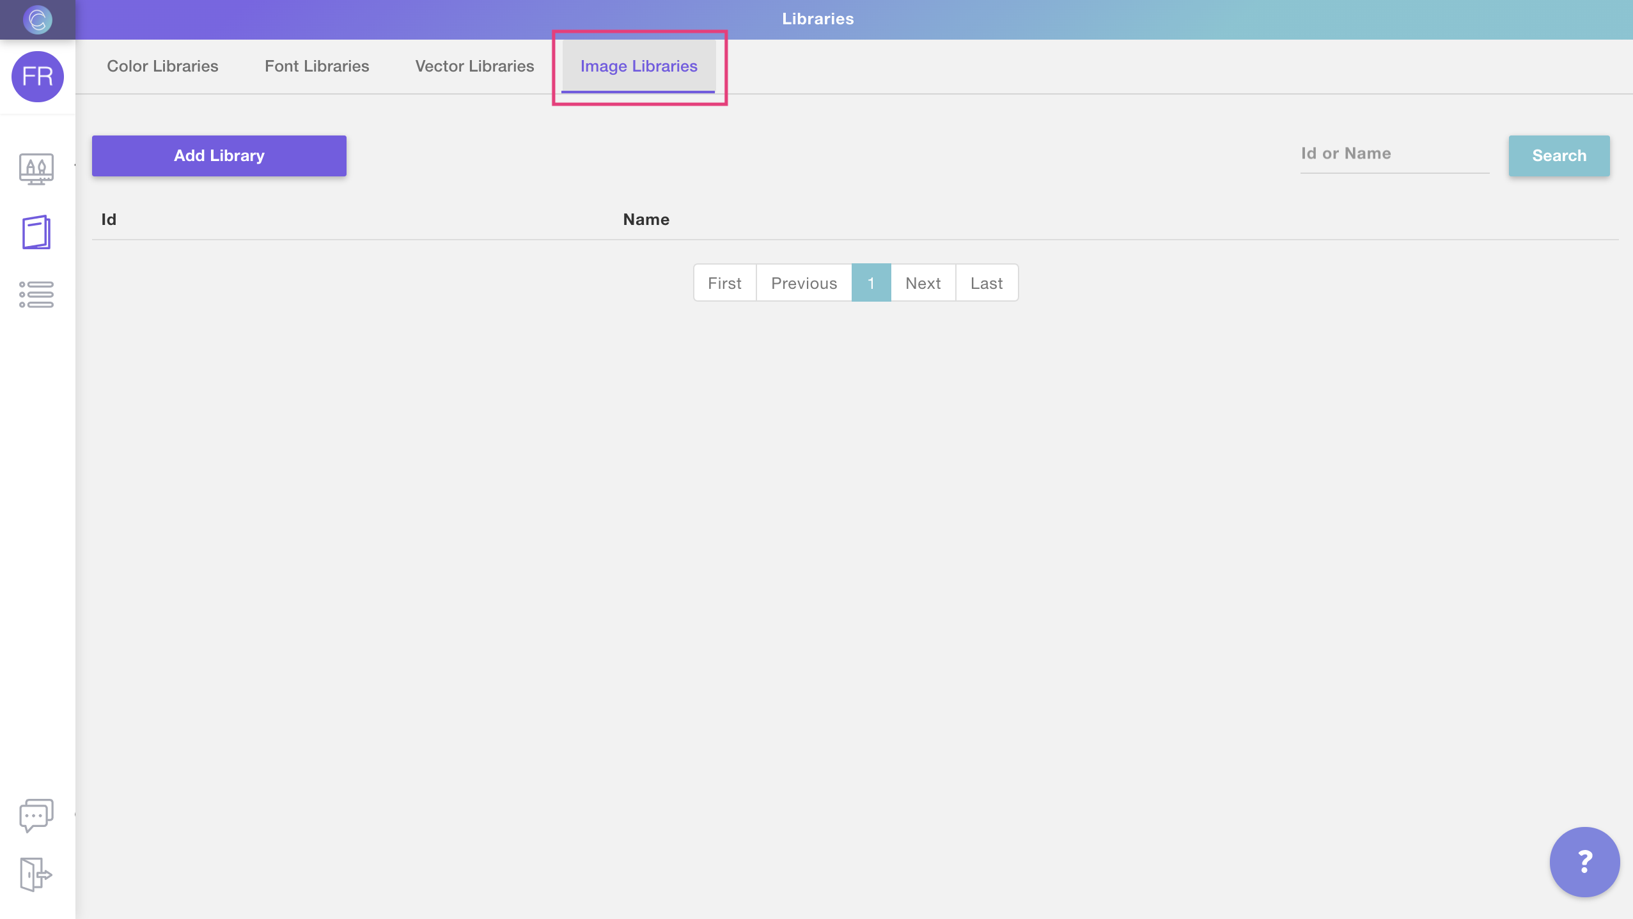Click the Name column header
Image resolution: width=1633 pixels, height=919 pixels.
646,220
